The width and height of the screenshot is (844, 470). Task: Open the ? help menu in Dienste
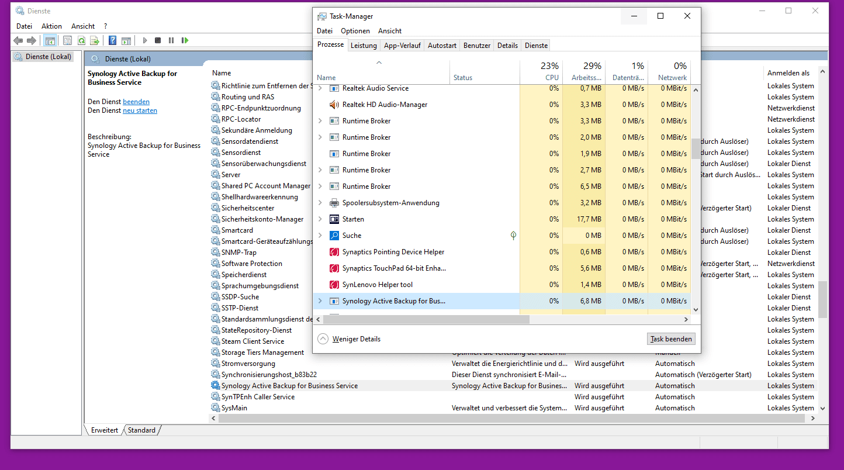click(x=106, y=26)
